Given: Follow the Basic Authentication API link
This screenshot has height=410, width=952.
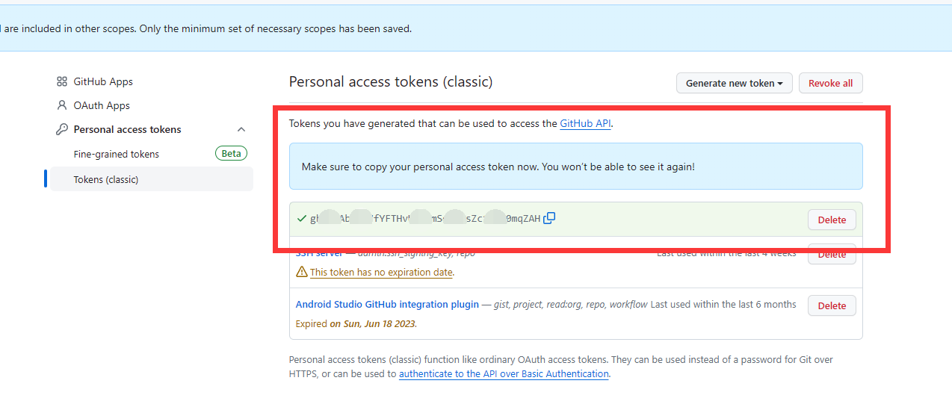Looking at the screenshot, I should [x=504, y=373].
